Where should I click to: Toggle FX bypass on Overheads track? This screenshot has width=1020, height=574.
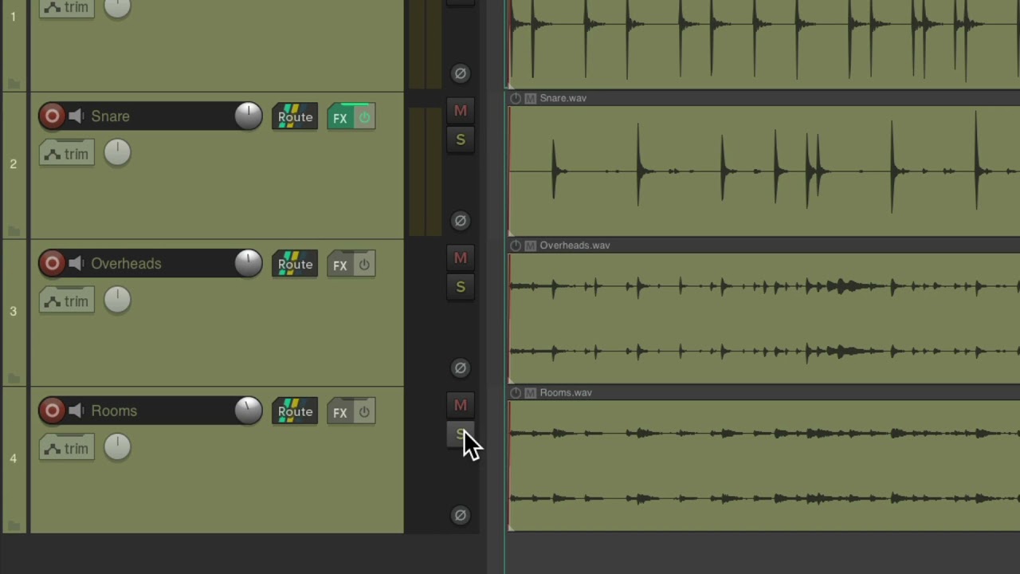click(x=364, y=265)
